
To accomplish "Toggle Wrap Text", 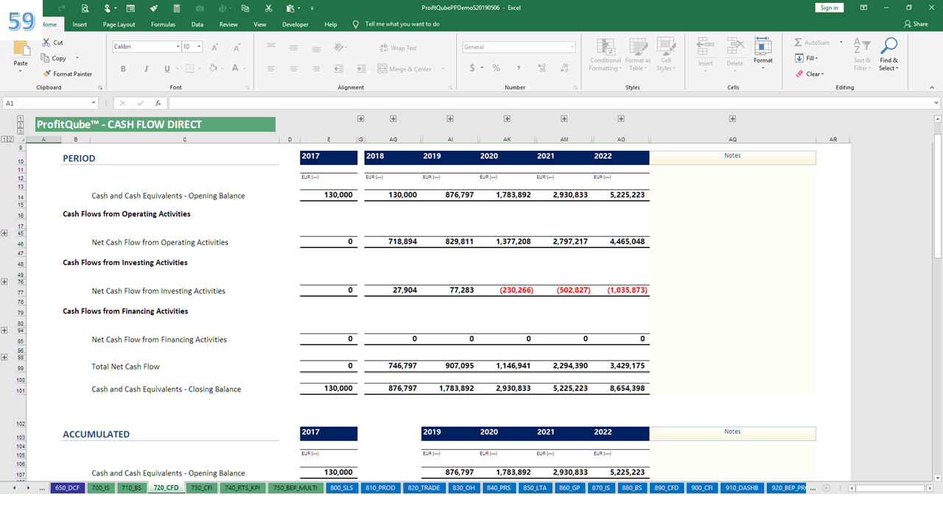I will (398, 48).
